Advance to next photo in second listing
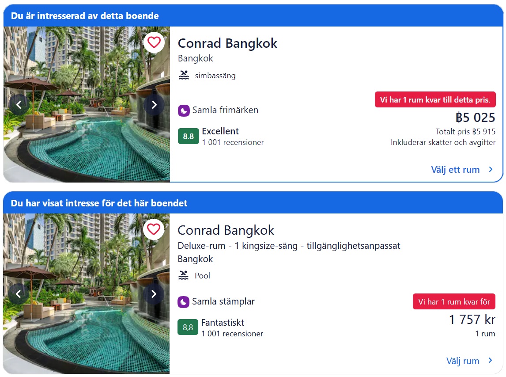 point(154,294)
